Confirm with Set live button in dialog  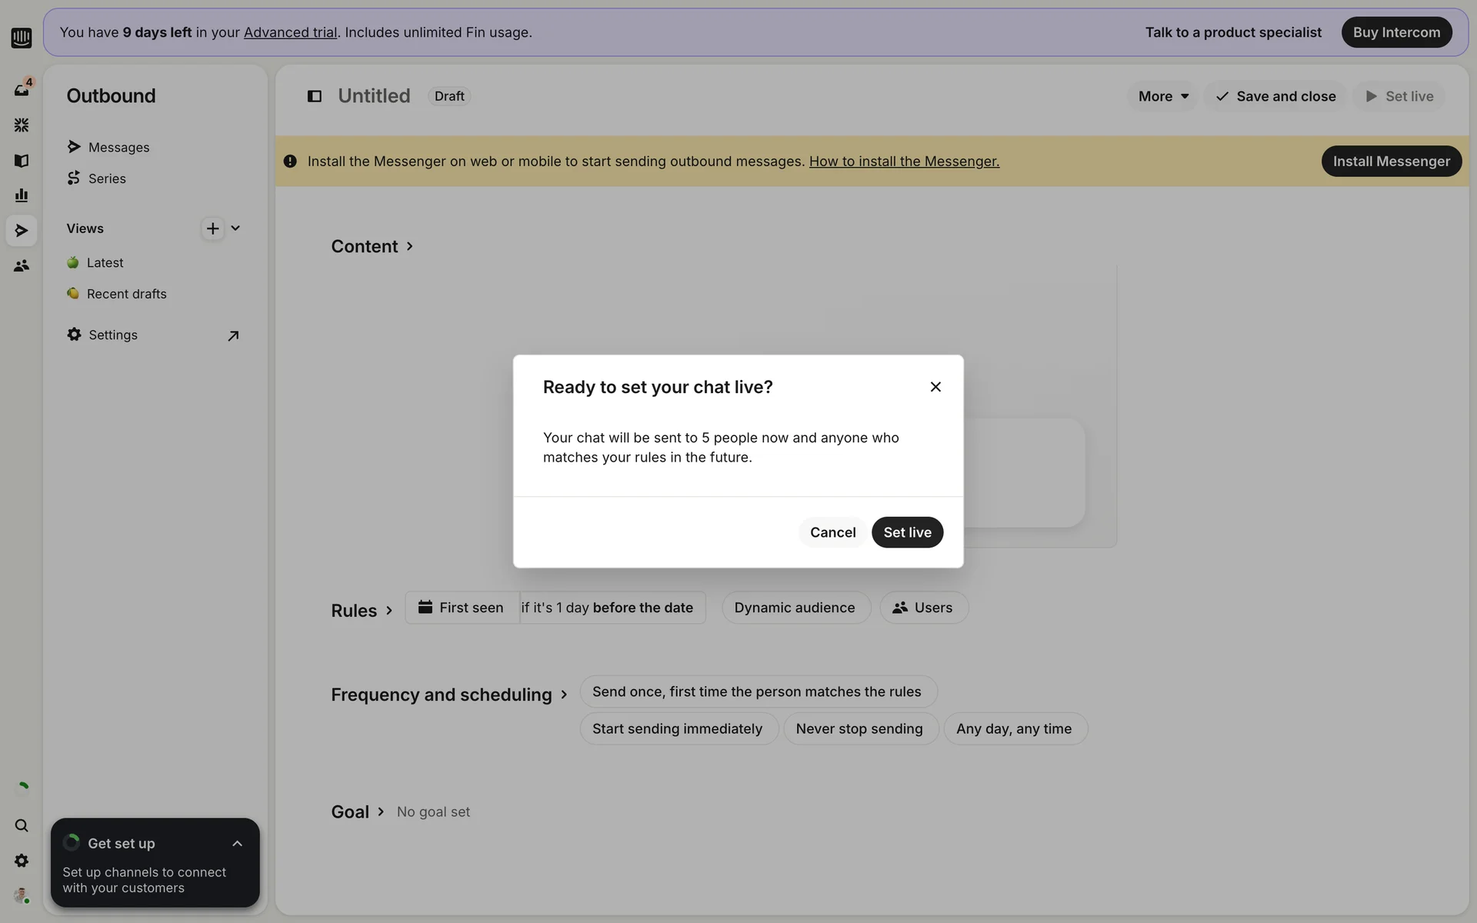(906, 532)
